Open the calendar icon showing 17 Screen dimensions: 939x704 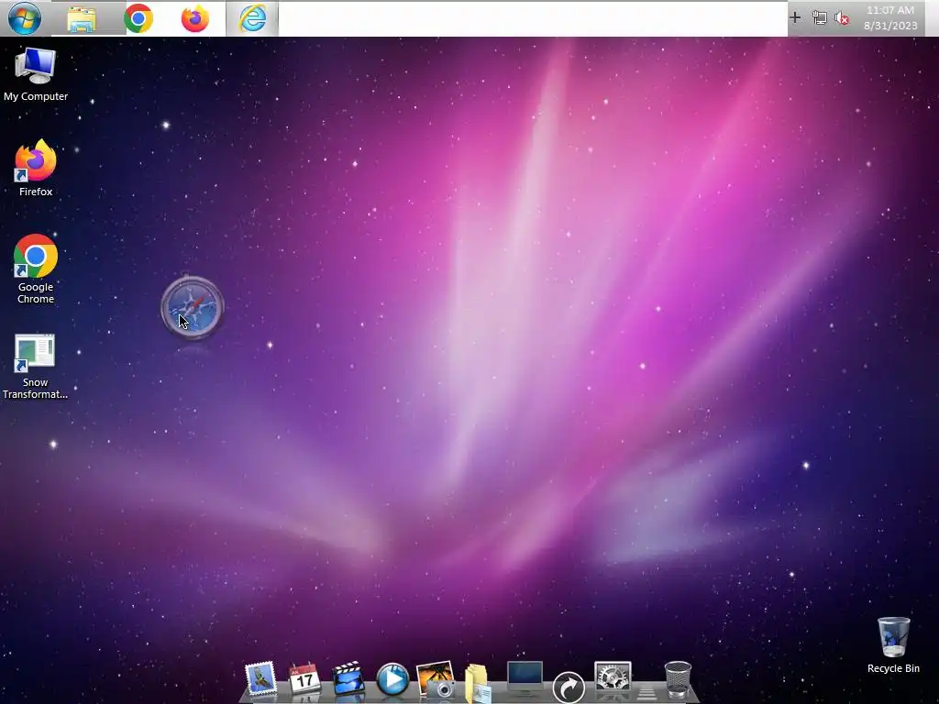pyautogui.click(x=304, y=679)
